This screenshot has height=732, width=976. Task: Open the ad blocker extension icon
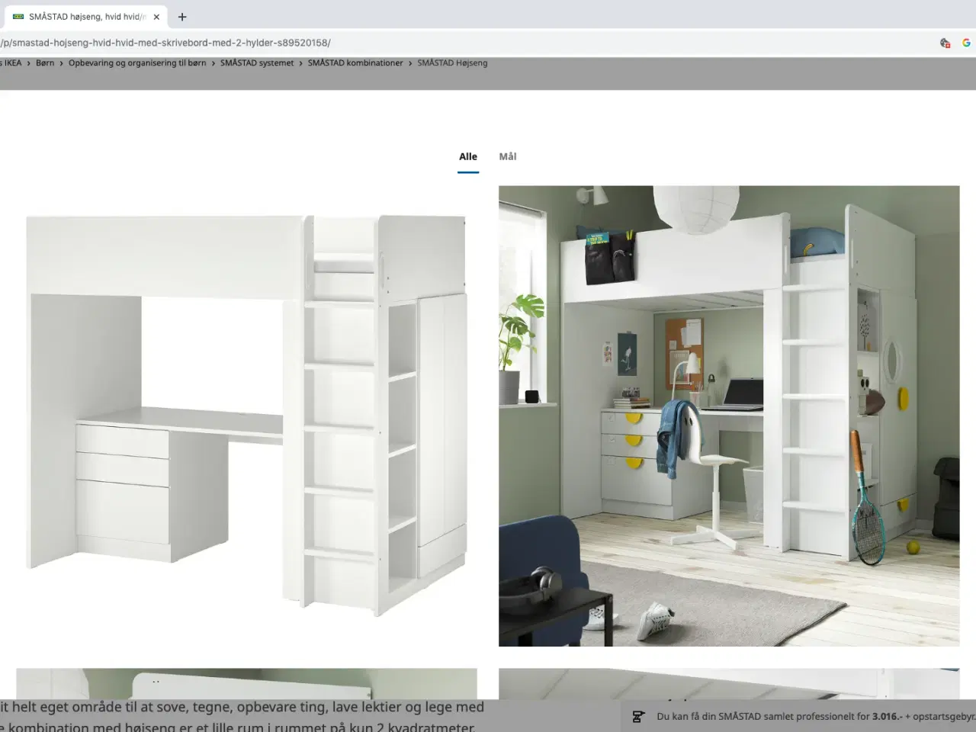coord(945,43)
